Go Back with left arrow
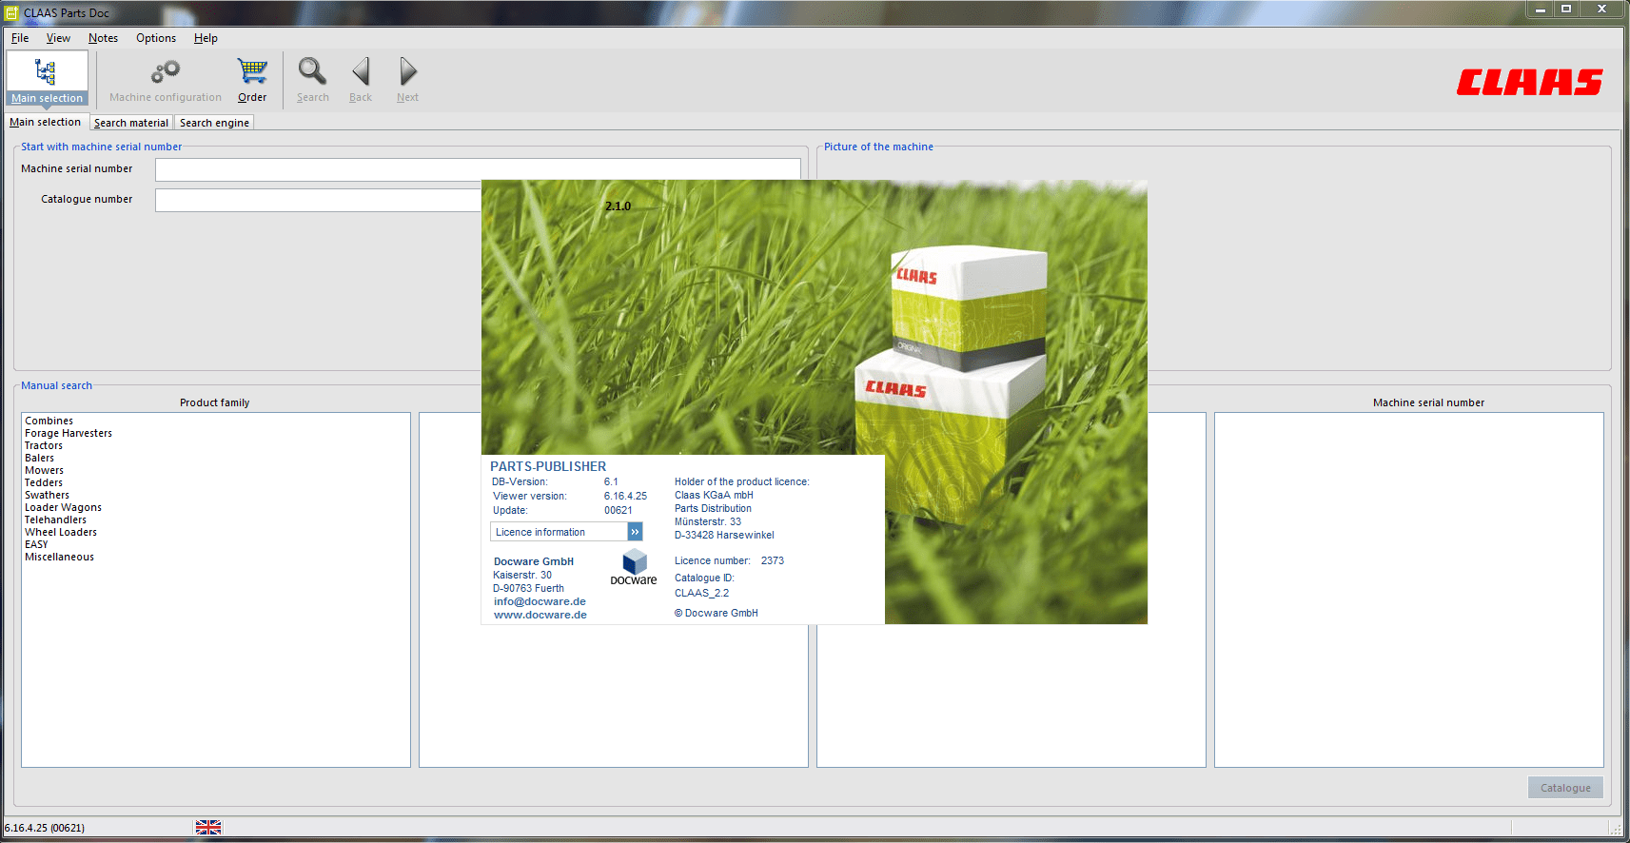The height and width of the screenshot is (843, 1630). (x=361, y=71)
